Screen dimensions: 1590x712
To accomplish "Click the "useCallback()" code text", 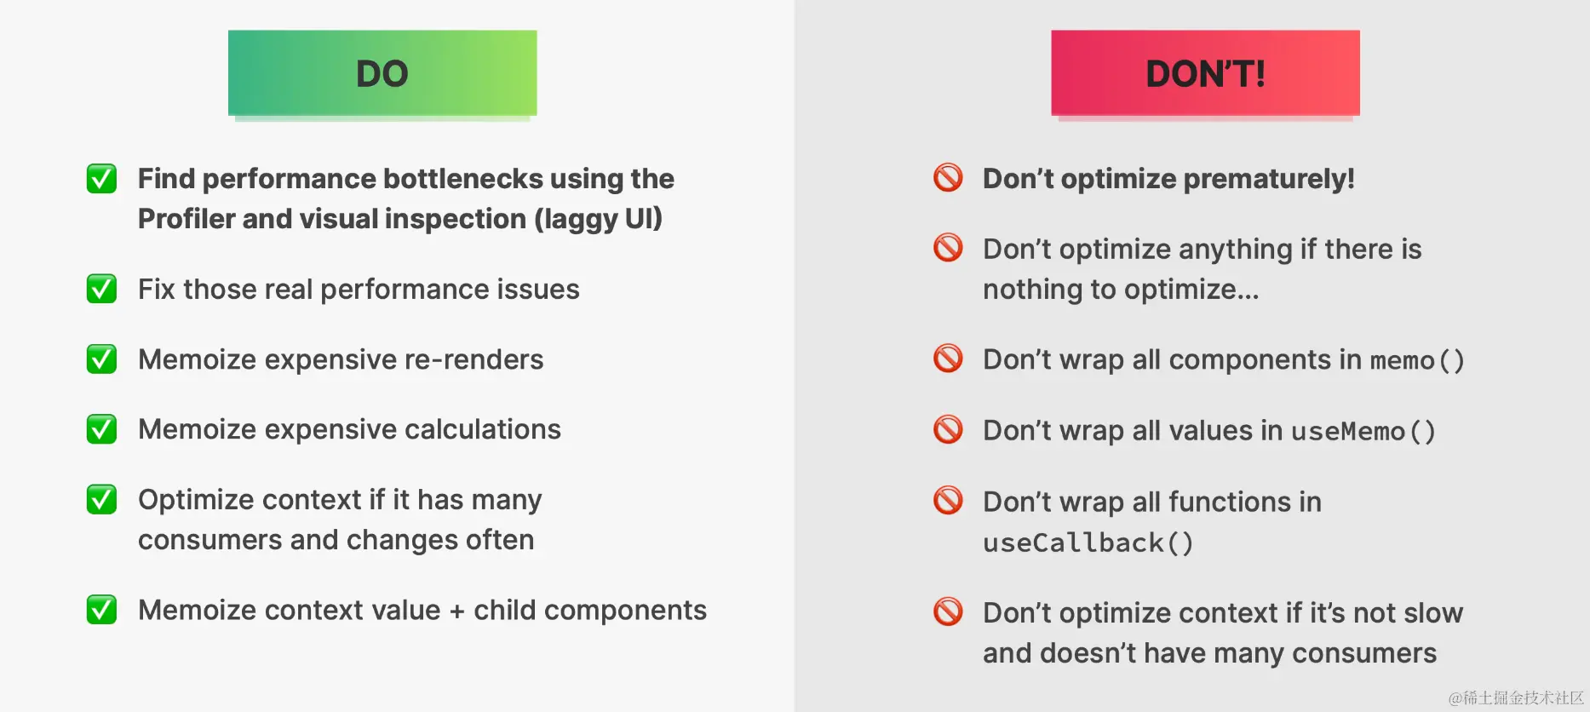I will coord(1088,543).
